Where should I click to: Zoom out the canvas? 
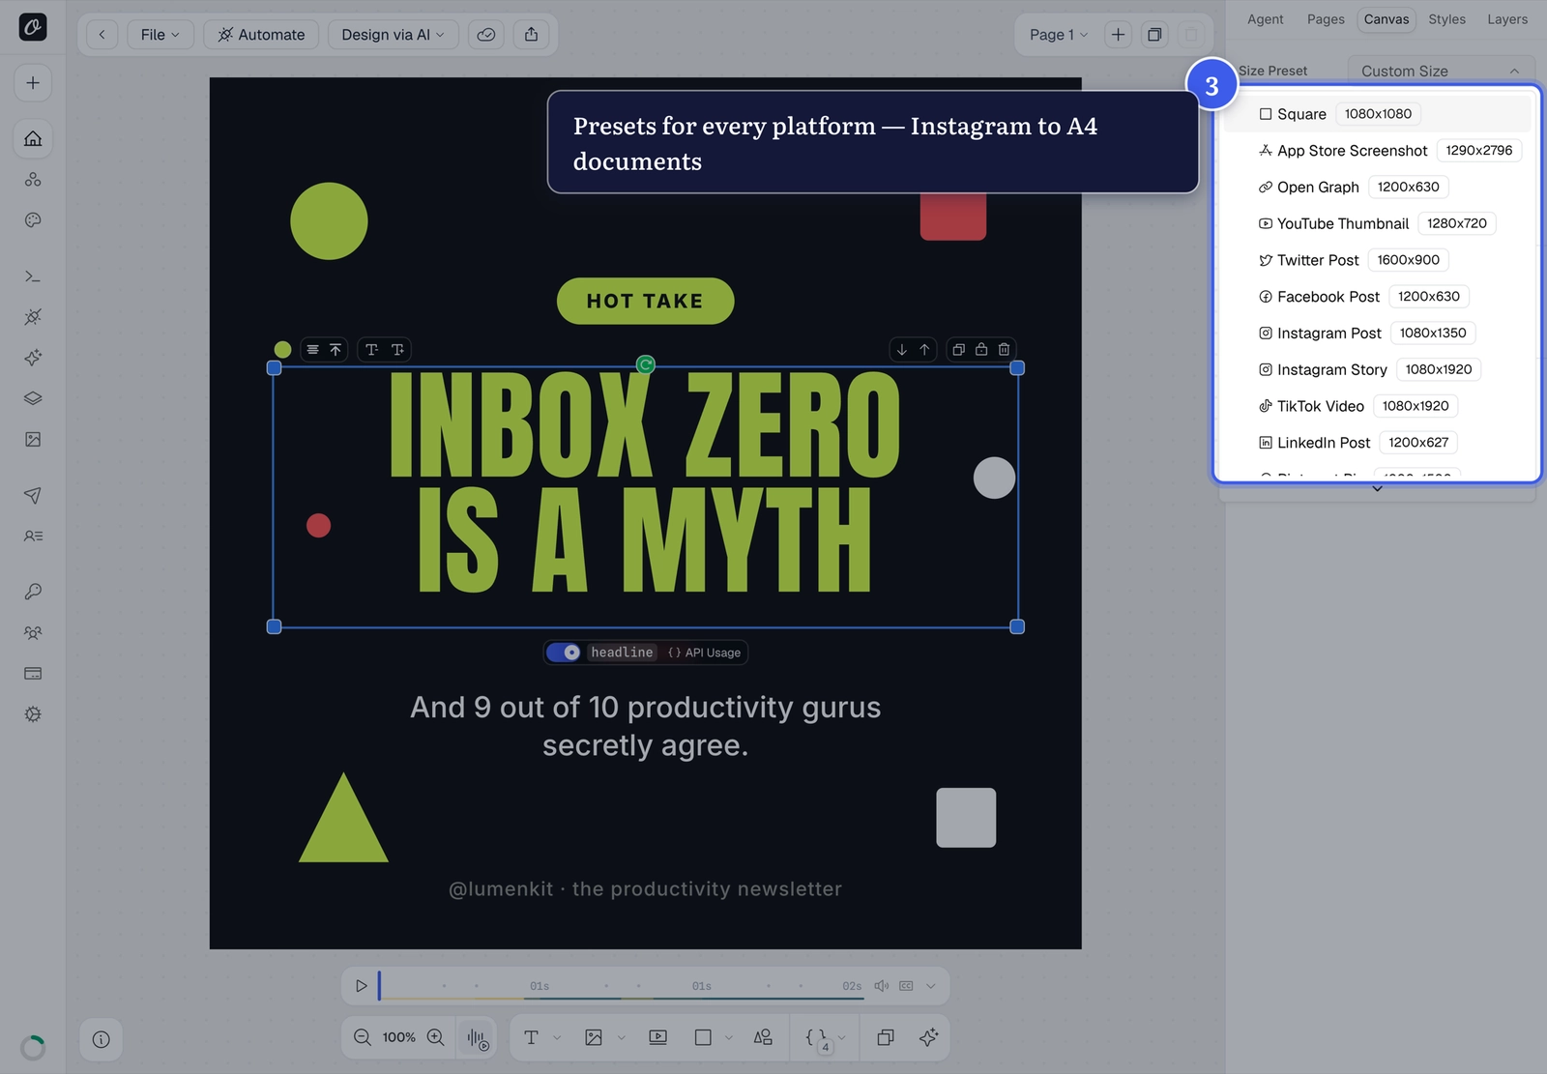363,1037
